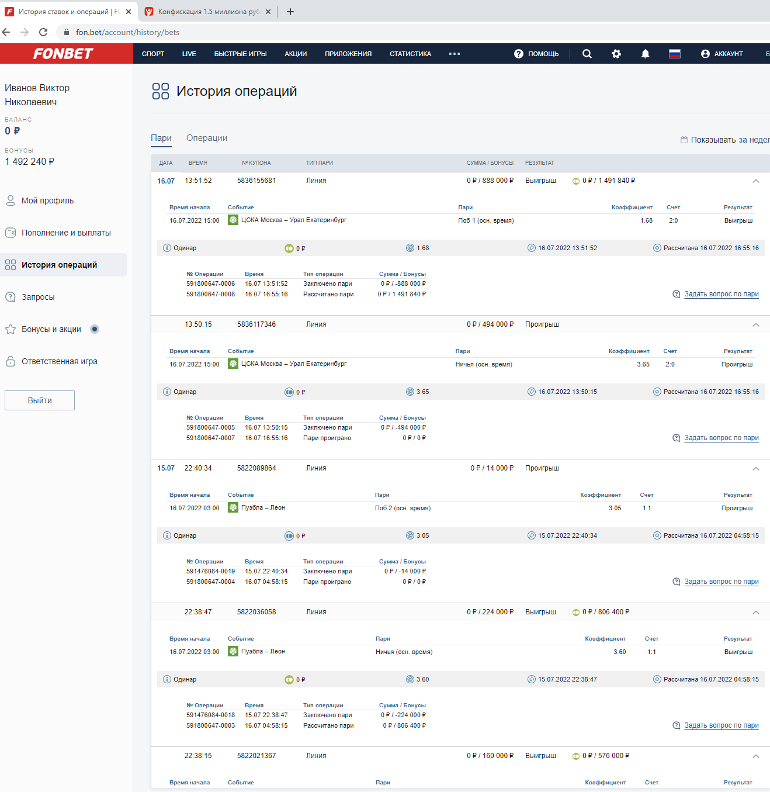Collapse bet 5836117346 details chevron
Image resolution: width=770 pixels, height=792 pixels.
pyautogui.click(x=755, y=325)
